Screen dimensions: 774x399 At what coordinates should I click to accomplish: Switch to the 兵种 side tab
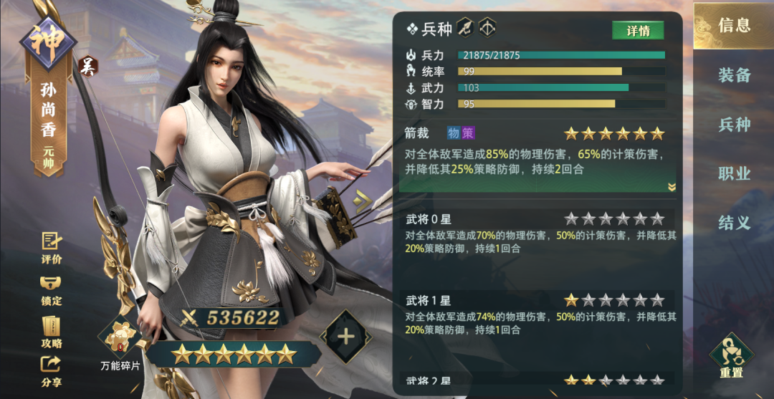pyautogui.click(x=734, y=125)
